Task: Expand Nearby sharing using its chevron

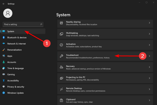Action: tap(149, 23)
